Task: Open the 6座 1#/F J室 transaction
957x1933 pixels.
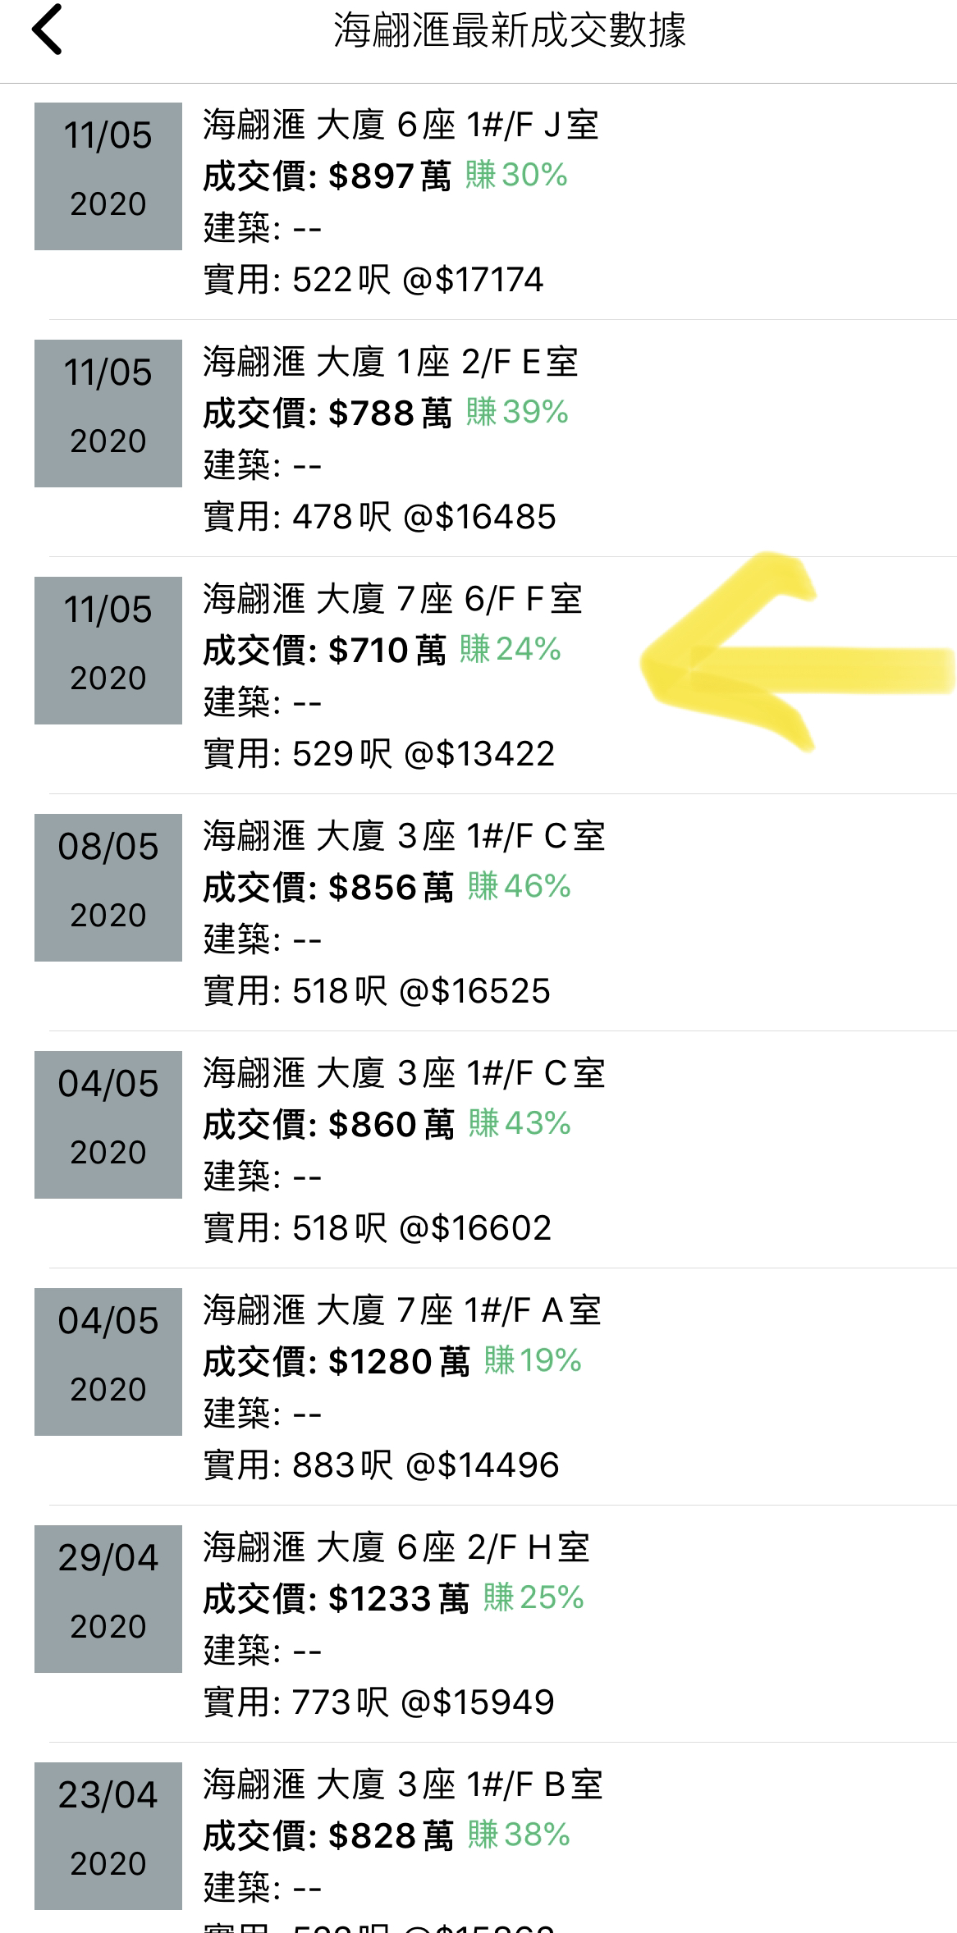Action: coord(478,201)
